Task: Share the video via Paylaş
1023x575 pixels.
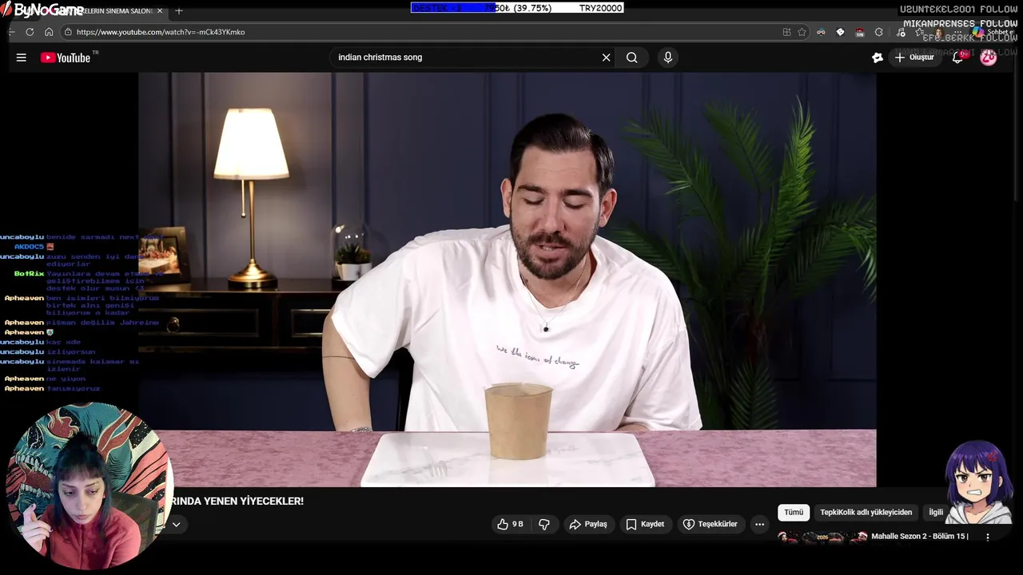Action: pos(588,524)
